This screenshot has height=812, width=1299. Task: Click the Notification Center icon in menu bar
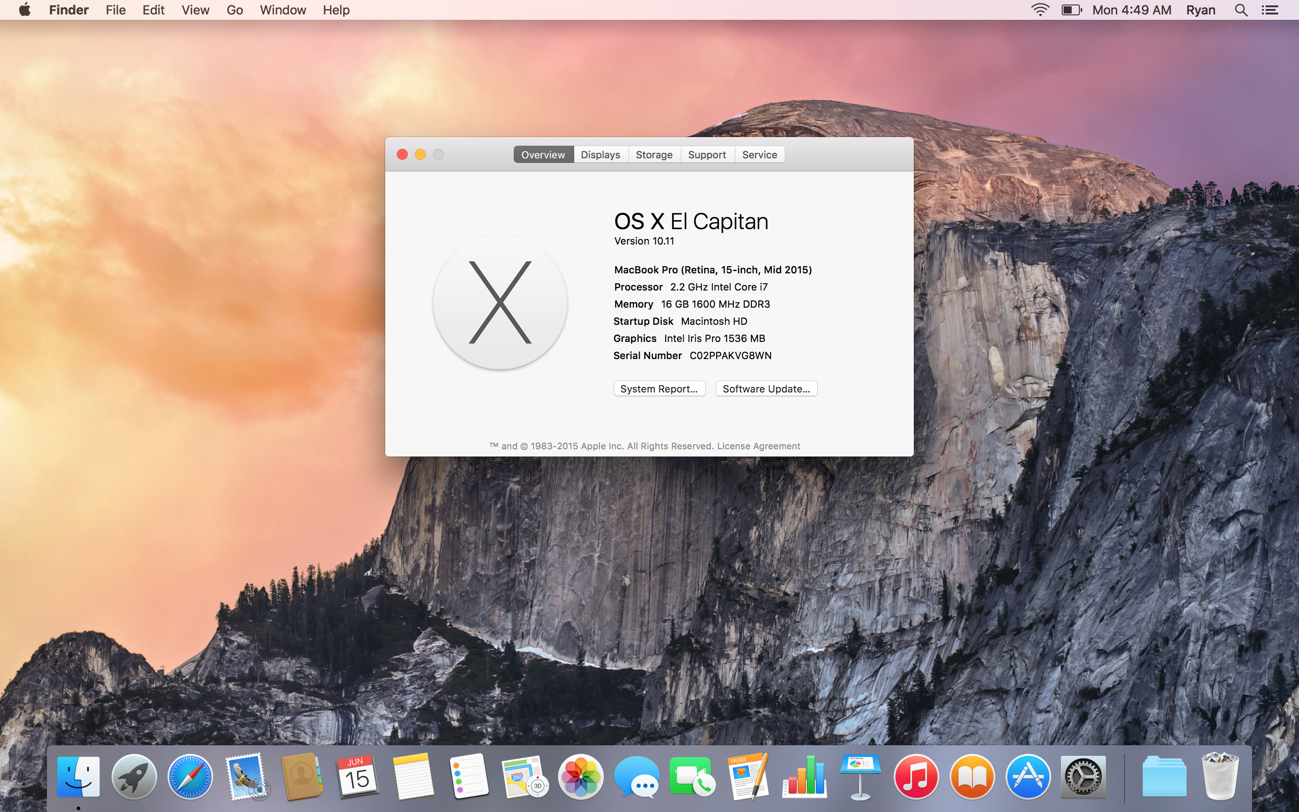click(x=1270, y=9)
